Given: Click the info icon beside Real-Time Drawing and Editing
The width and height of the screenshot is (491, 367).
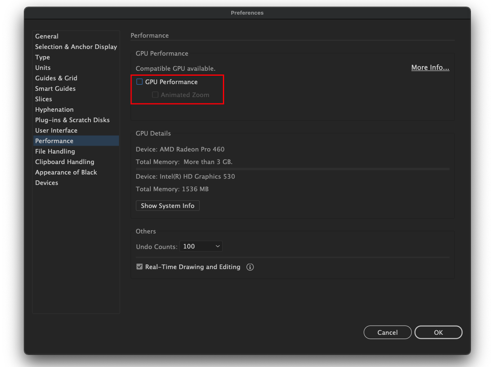Looking at the screenshot, I should click(x=250, y=267).
